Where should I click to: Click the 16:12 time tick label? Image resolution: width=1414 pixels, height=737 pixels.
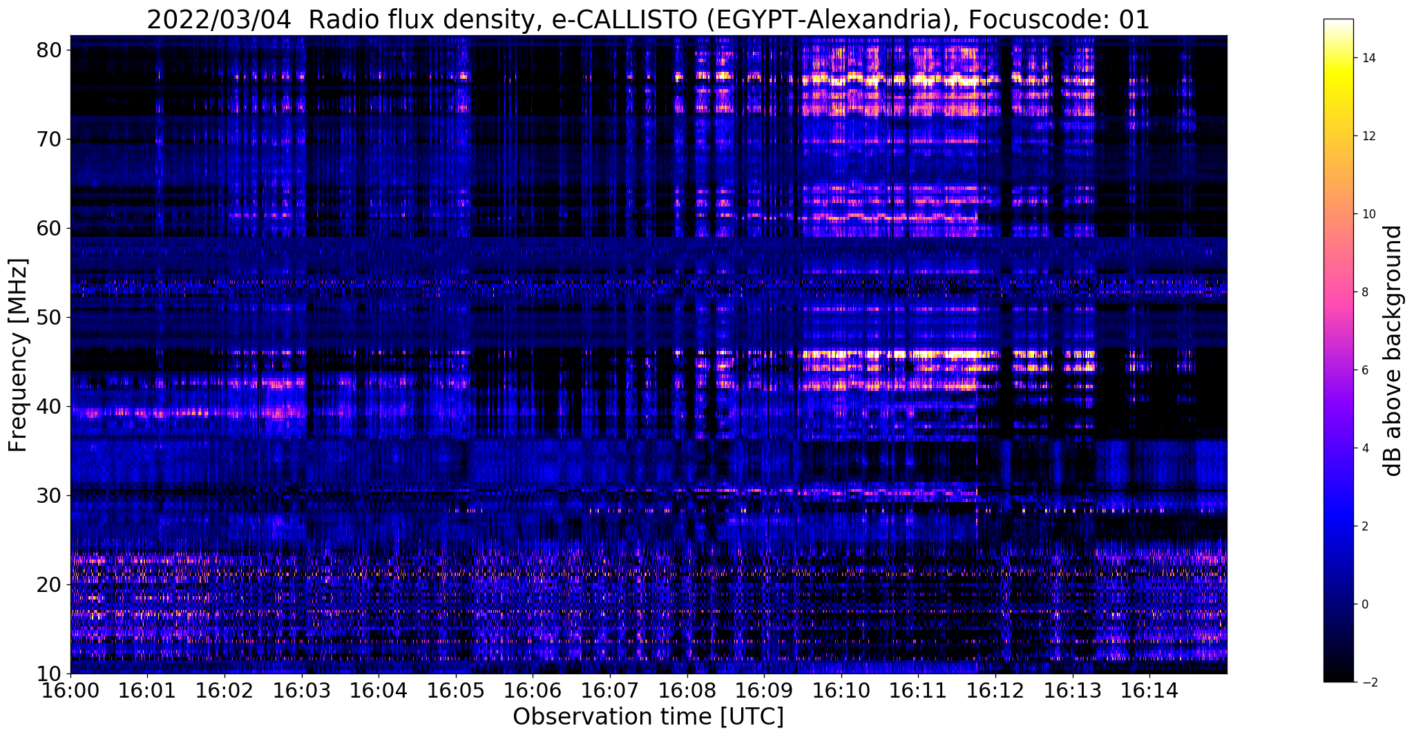(995, 690)
